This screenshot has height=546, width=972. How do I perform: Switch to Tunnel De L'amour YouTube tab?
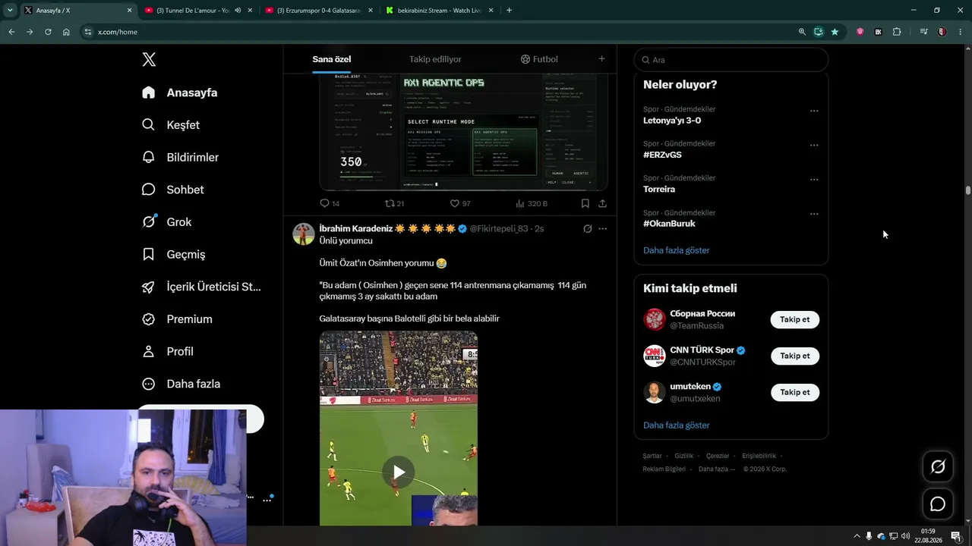(193, 11)
